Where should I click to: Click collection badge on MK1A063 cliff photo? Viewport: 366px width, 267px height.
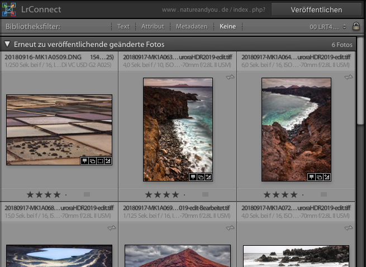pos(201,177)
